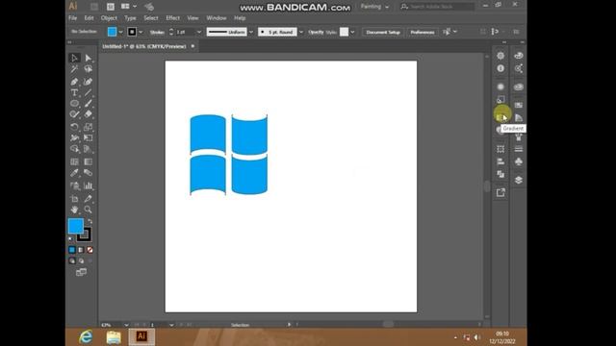Open the Gradient panel icon in dock
This screenshot has width=616, height=346.
coord(500,117)
